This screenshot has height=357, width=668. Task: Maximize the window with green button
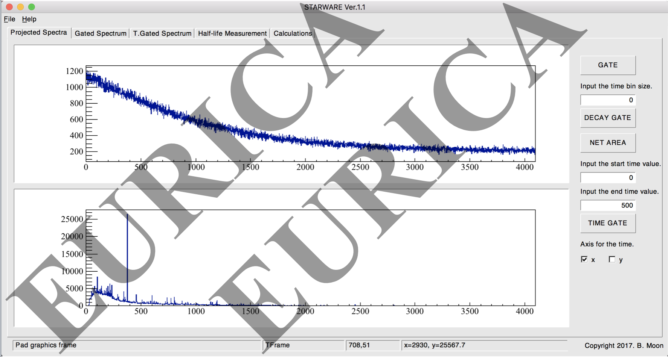[x=32, y=7]
